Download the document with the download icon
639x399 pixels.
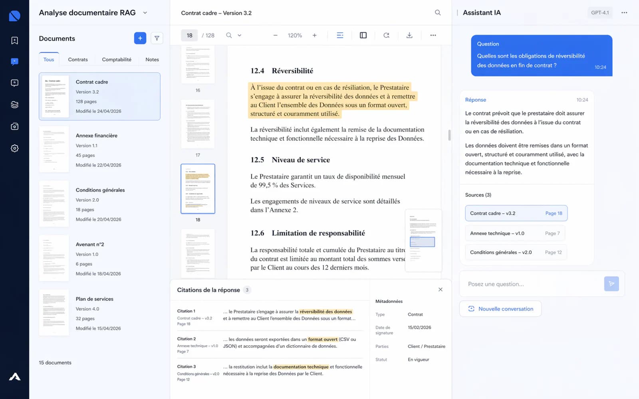[409, 35]
